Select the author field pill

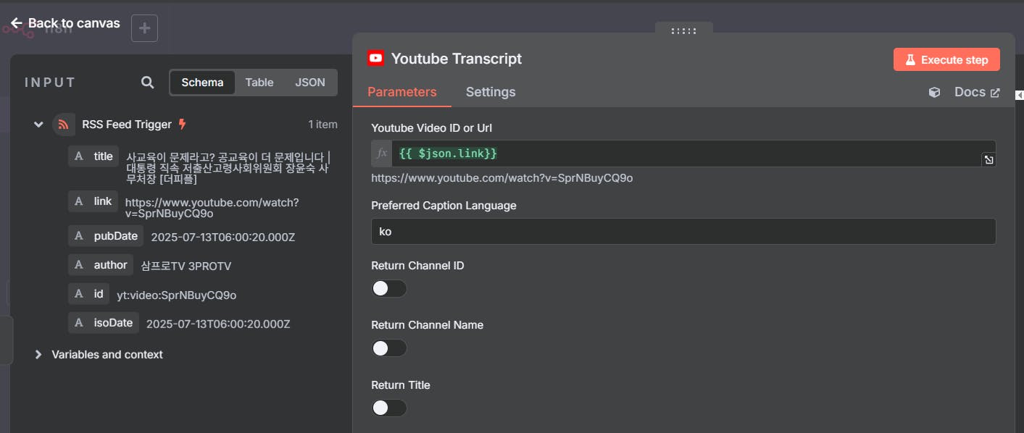101,265
